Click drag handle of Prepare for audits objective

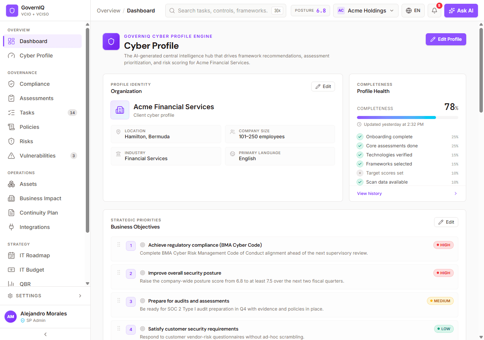point(119,300)
